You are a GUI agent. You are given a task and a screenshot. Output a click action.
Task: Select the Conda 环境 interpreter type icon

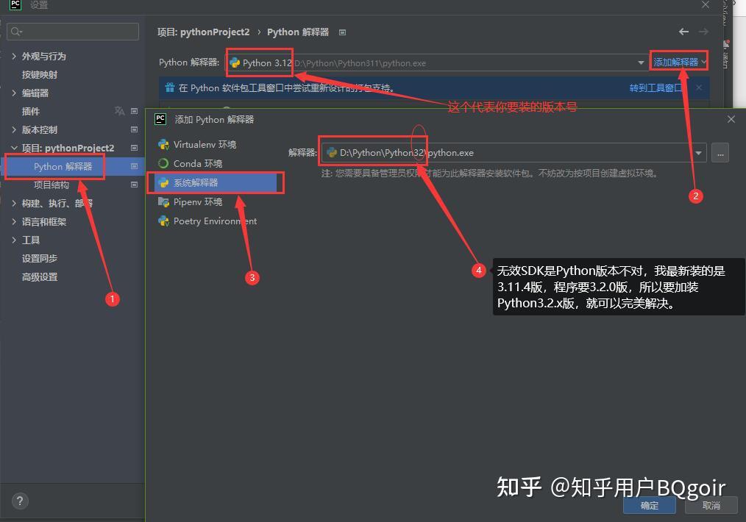[163, 163]
